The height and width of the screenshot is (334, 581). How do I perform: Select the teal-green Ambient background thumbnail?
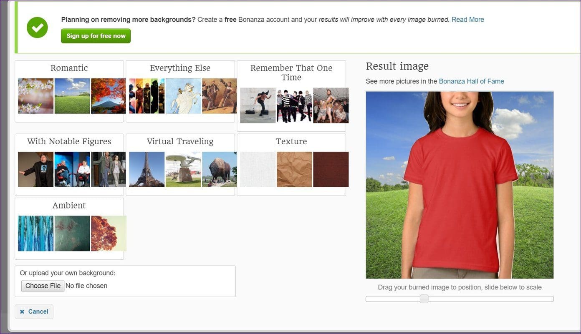(x=72, y=233)
